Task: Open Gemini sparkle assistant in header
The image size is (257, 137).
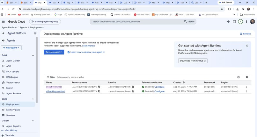Action: [228, 22]
